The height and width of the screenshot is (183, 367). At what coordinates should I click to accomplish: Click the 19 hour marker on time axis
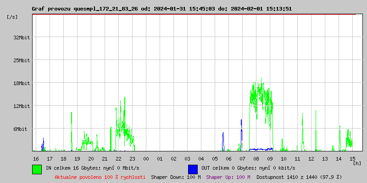coord(77,158)
